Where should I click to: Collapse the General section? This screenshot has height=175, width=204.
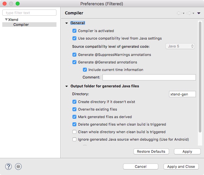coord(67,23)
